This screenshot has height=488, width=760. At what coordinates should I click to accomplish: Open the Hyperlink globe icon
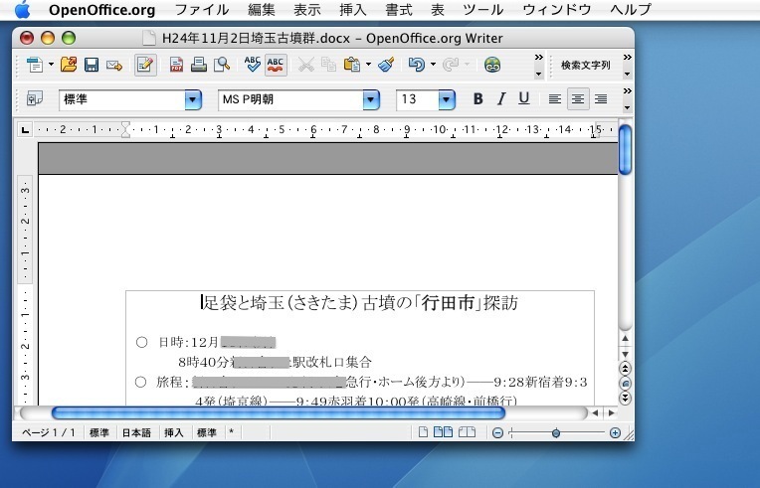[492, 65]
